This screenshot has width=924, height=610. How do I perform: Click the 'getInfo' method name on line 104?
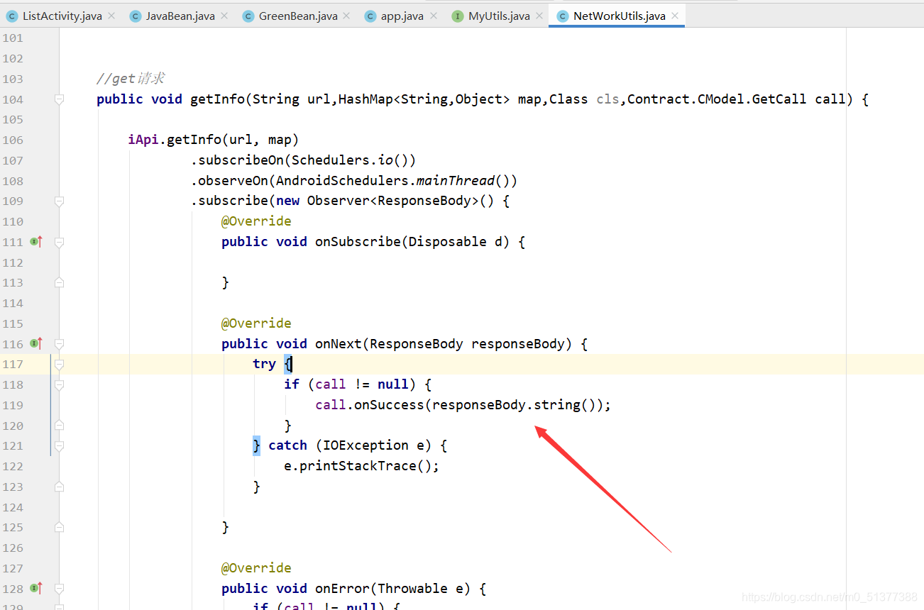(x=217, y=99)
